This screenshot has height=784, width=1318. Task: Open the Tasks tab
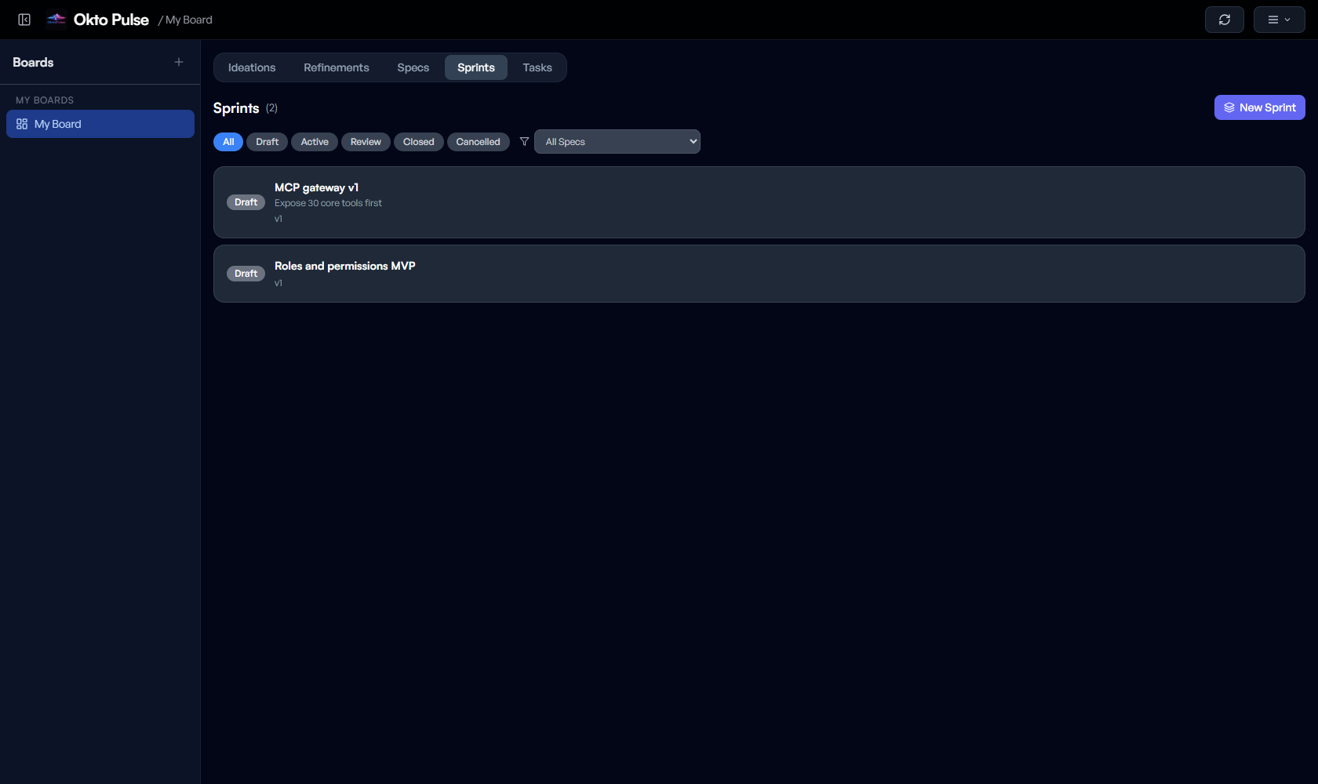click(537, 67)
